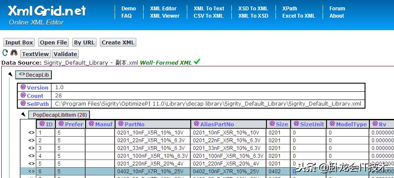Click the binoculars search icon

coord(14,53)
